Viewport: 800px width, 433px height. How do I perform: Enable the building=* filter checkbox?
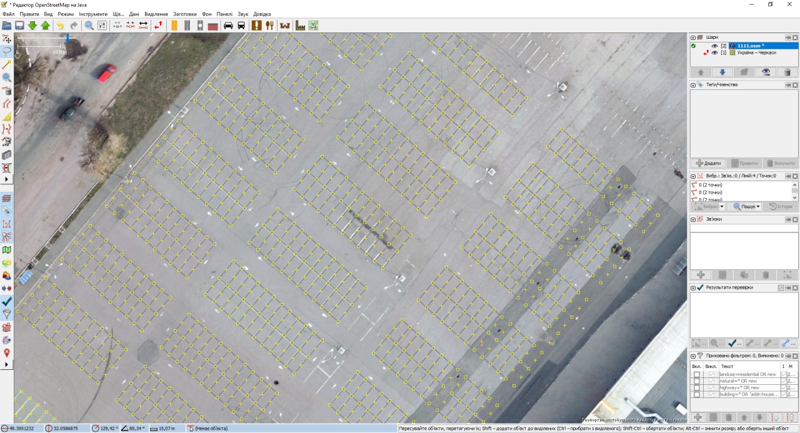pyautogui.click(x=697, y=395)
